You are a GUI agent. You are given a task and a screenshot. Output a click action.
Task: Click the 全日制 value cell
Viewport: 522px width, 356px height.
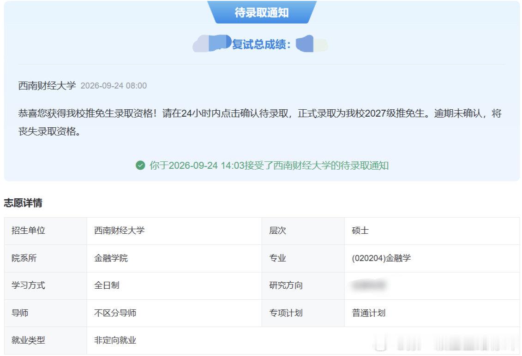[174, 286]
